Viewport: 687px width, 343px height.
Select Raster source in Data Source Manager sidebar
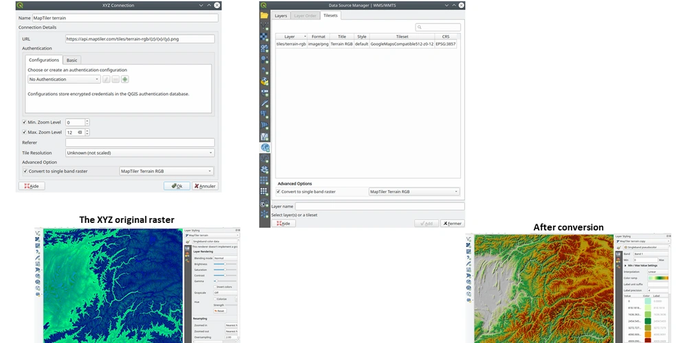[x=264, y=37]
